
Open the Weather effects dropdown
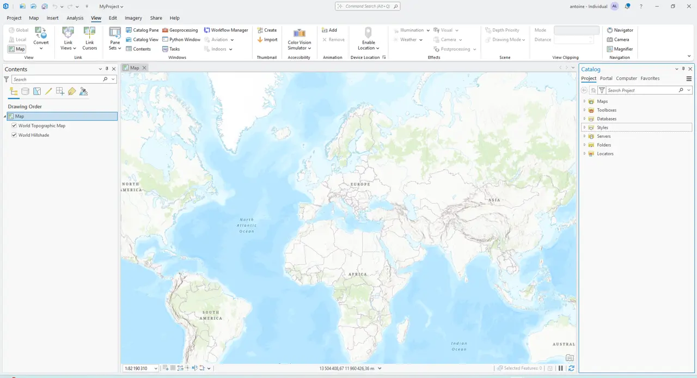point(421,39)
